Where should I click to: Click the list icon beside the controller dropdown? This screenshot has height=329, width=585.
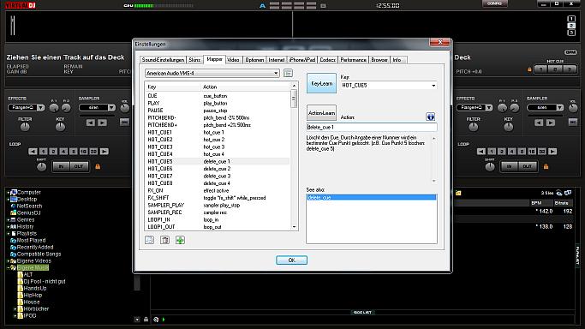(288, 73)
